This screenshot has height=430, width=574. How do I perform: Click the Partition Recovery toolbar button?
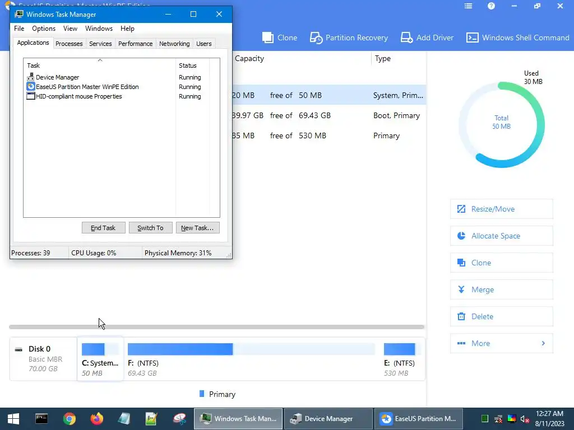pyautogui.click(x=349, y=38)
